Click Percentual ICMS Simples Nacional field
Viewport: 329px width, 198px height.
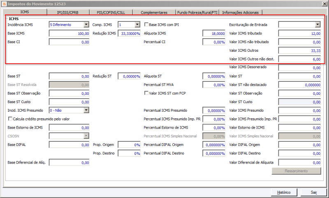214,136
